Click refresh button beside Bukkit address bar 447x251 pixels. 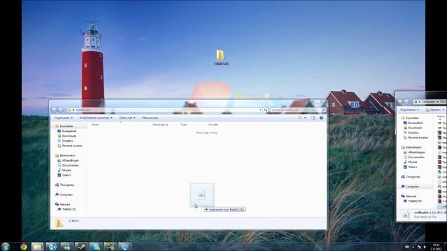coord(265,110)
